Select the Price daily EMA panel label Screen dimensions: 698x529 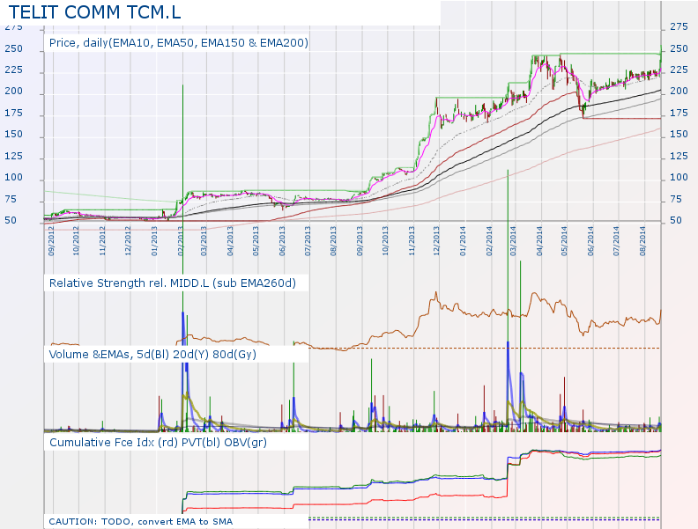(178, 42)
